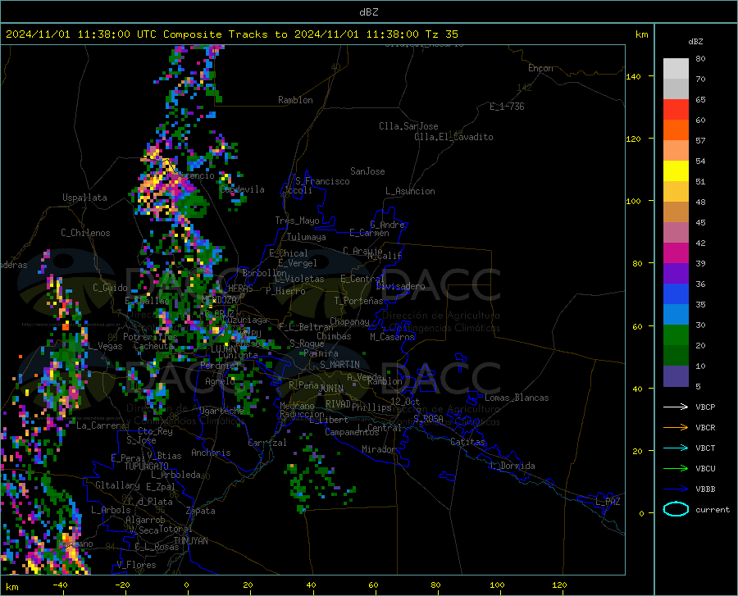Click the cyan VBCT arrow icon
738x596 pixels.
[676, 448]
